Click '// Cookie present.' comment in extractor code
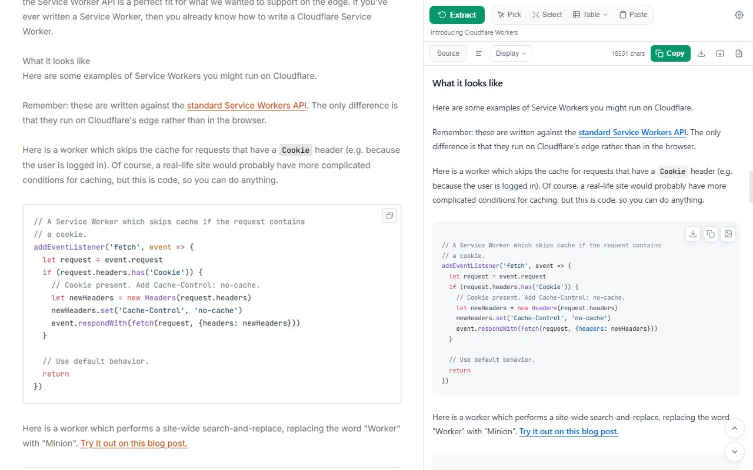 541,298
